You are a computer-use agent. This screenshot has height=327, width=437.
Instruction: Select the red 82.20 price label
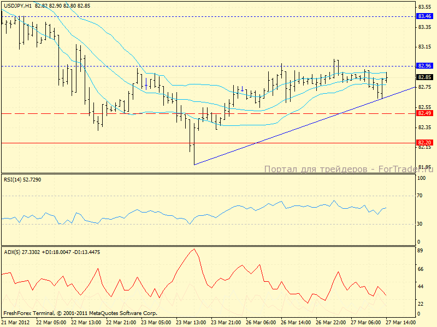tap(424, 143)
